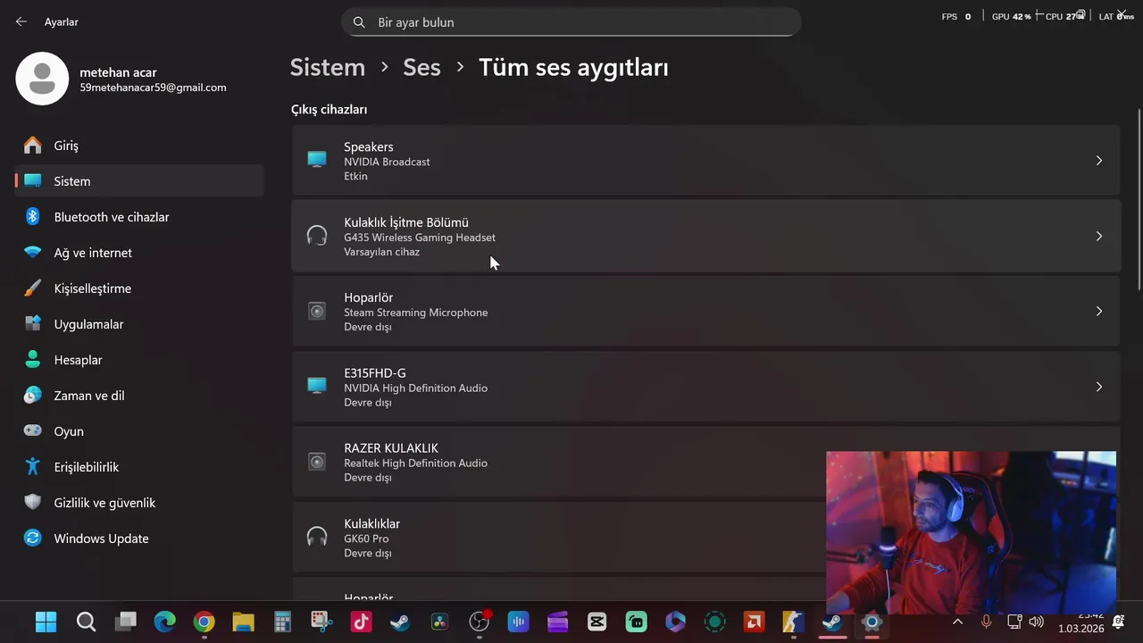Screen dimensions: 1143x643
Task: Show hidden system tray icons
Action: tap(957, 622)
